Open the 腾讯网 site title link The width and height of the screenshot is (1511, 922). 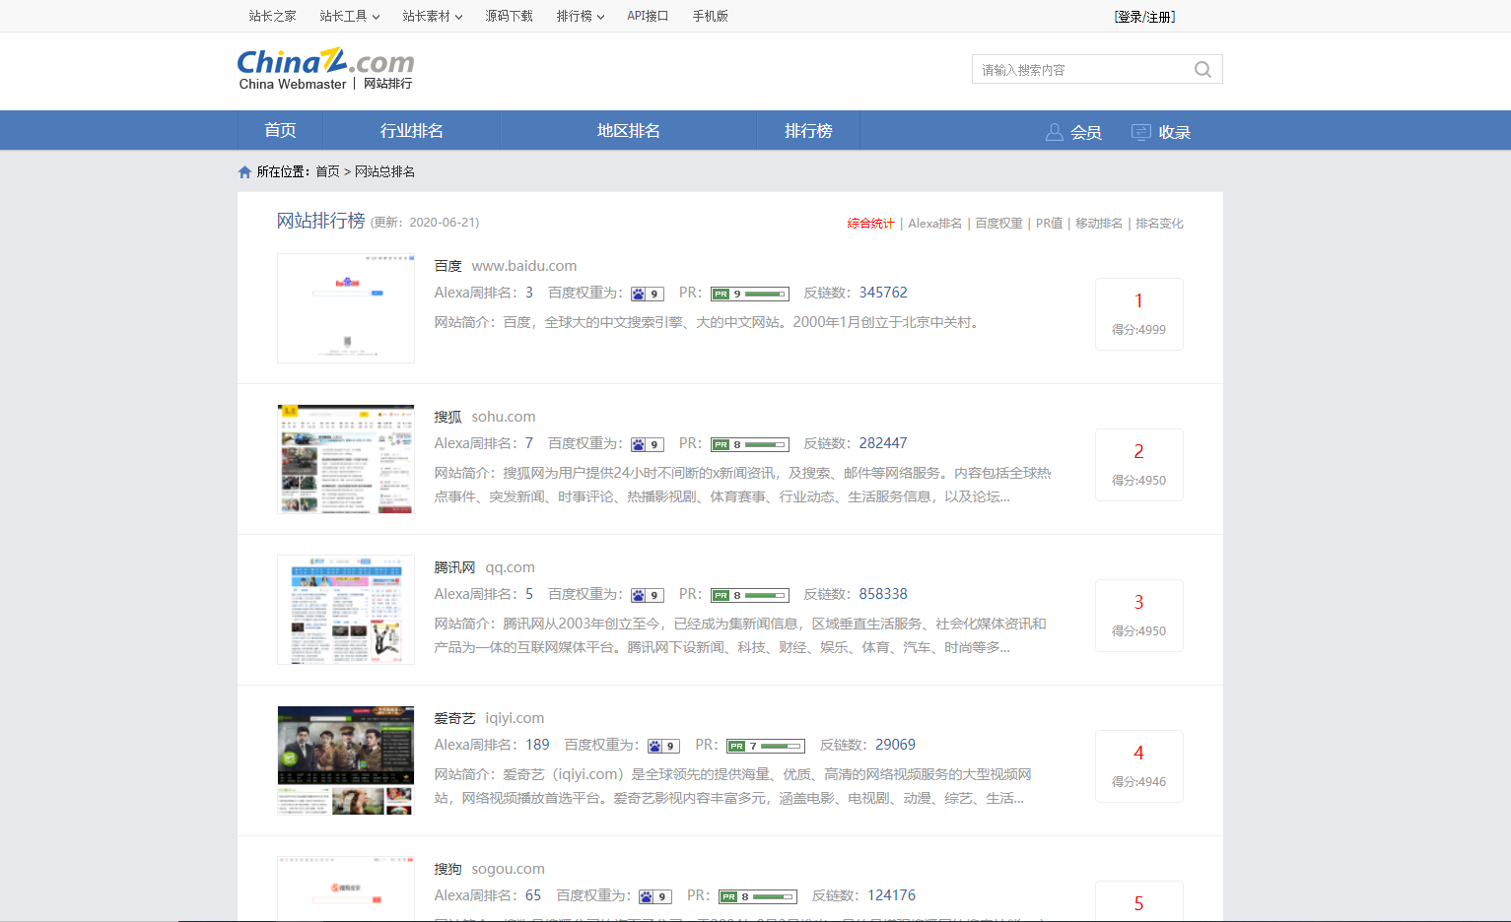point(454,567)
